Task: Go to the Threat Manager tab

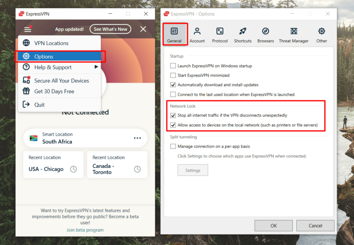Action: click(x=294, y=35)
